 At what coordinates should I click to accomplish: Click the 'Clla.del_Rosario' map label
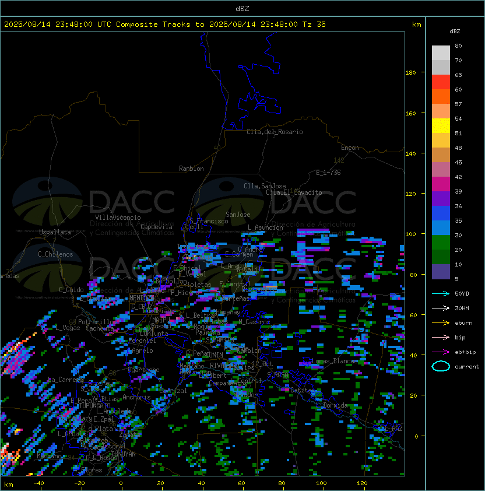click(x=275, y=132)
